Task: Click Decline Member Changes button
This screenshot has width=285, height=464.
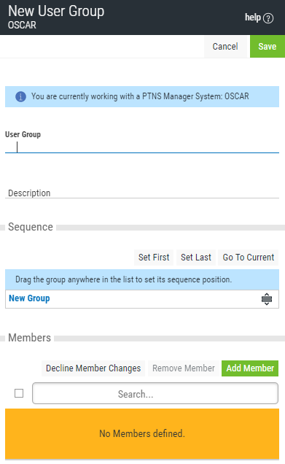Action: (x=93, y=368)
